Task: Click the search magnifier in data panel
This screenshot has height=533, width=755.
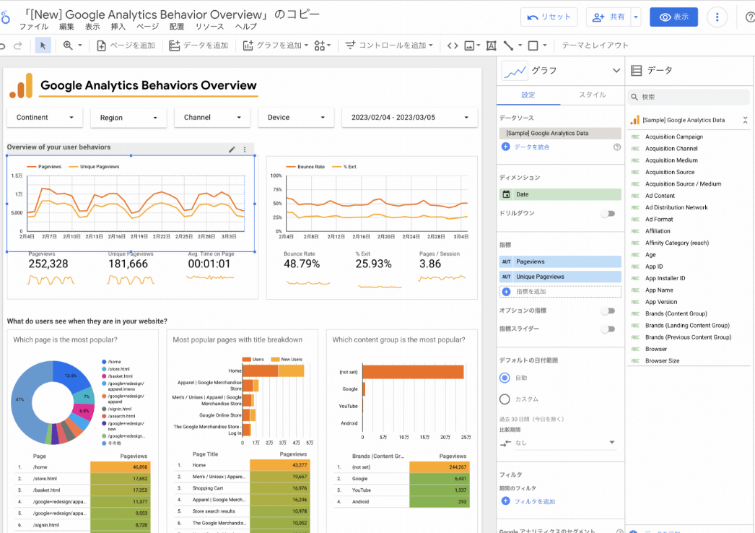Action: [x=634, y=97]
